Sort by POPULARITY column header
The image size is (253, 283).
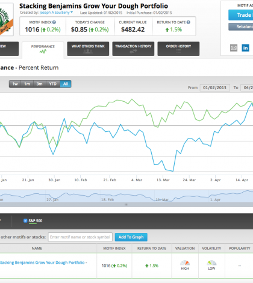[x=239, y=248]
